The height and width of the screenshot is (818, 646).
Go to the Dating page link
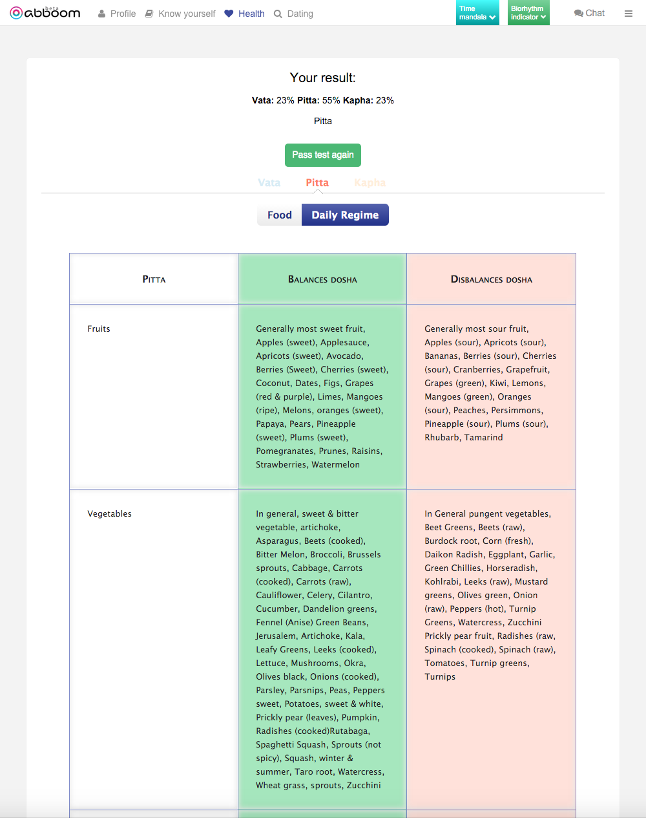coord(300,14)
